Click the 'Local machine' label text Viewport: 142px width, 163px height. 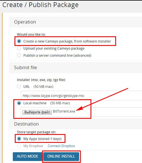[35, 103]
